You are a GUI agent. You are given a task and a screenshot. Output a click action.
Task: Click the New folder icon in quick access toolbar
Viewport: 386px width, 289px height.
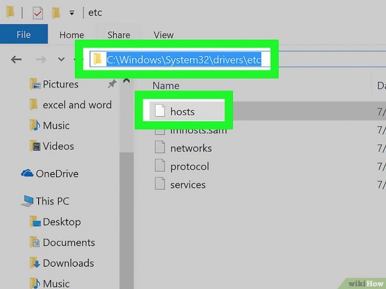coord(56,13)
